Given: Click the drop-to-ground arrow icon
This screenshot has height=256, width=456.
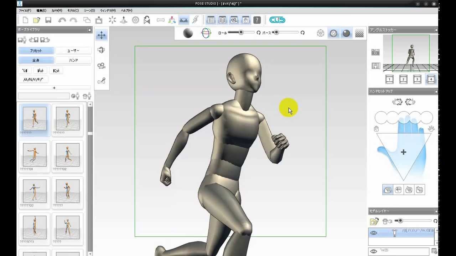Looking at the screenshot, I should 124,20.
